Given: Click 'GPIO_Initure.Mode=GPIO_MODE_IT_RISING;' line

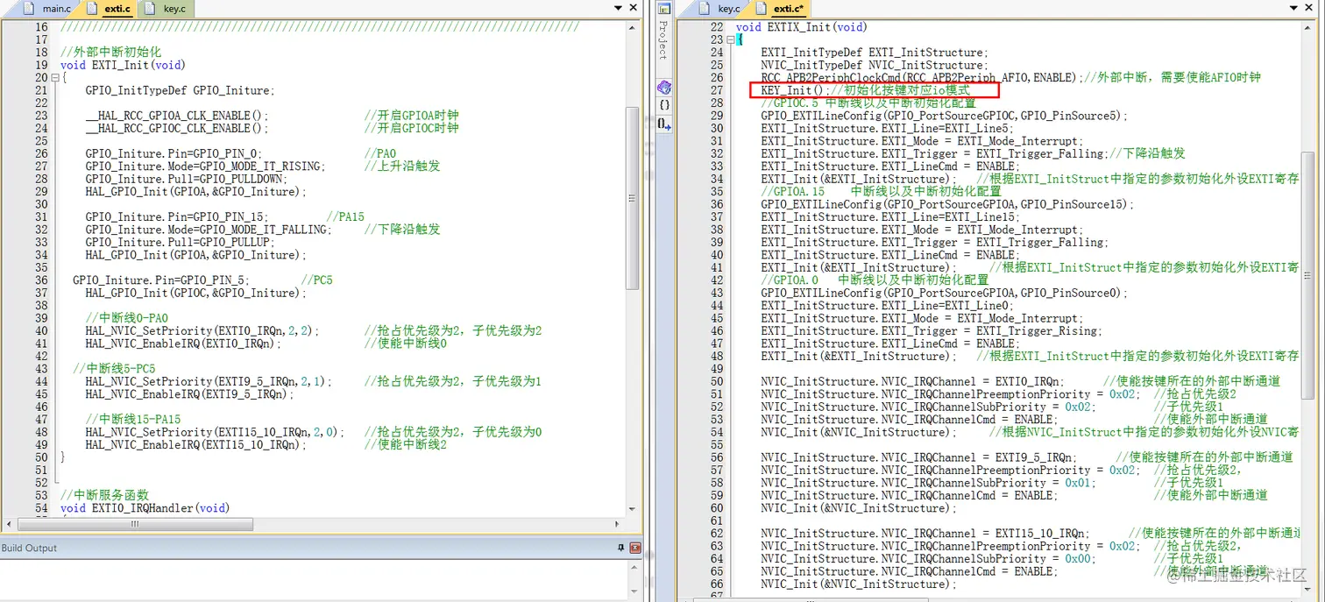Looking at the screenshot, I should tap(205, 166).
